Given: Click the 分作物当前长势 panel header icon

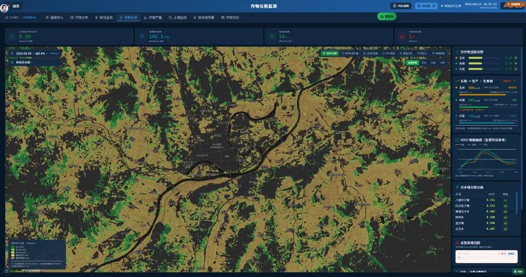Looking at the screenshot, I should click(457, 52).
